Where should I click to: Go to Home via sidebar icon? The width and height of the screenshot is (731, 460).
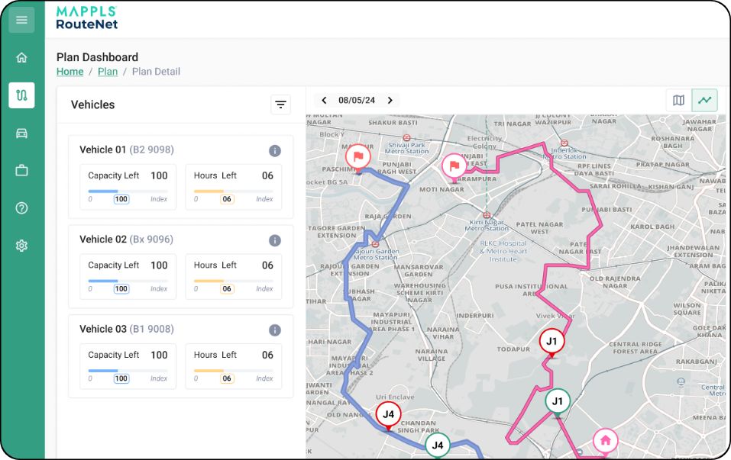pyautogui.click(x=21, y=58)
